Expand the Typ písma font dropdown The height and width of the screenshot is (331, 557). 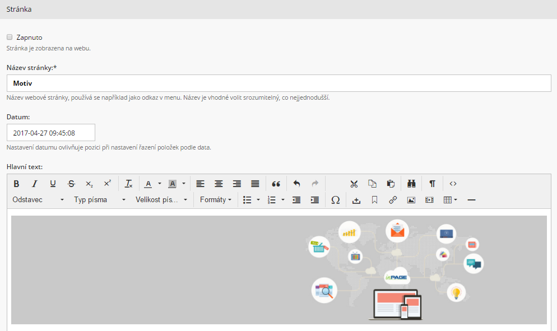pos(99,200)
